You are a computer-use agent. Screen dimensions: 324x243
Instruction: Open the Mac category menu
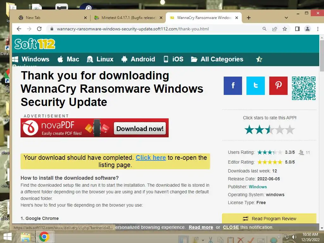[68, 59]
